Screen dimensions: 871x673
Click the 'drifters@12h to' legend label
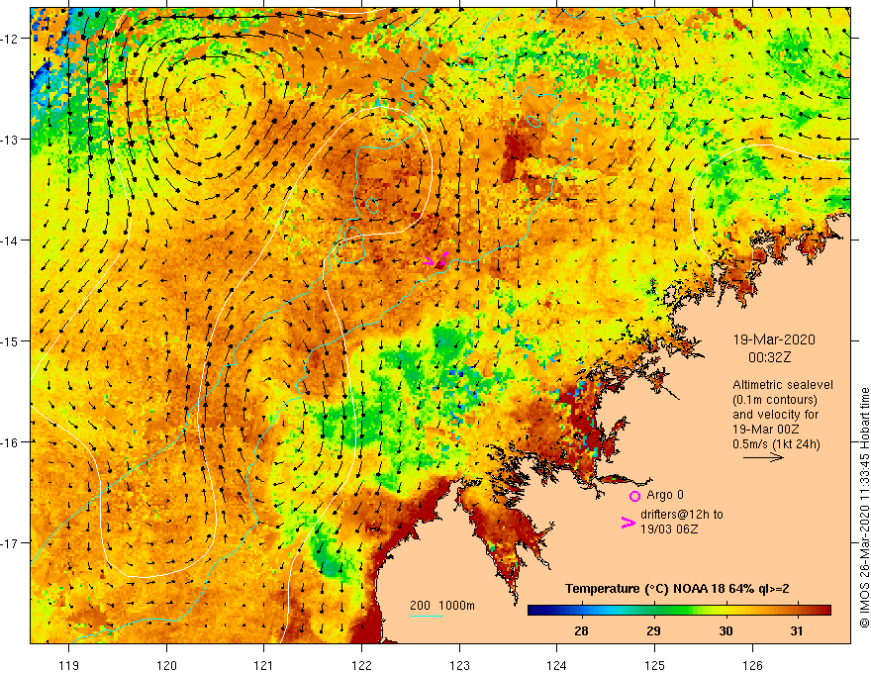[x=682, y=515]
